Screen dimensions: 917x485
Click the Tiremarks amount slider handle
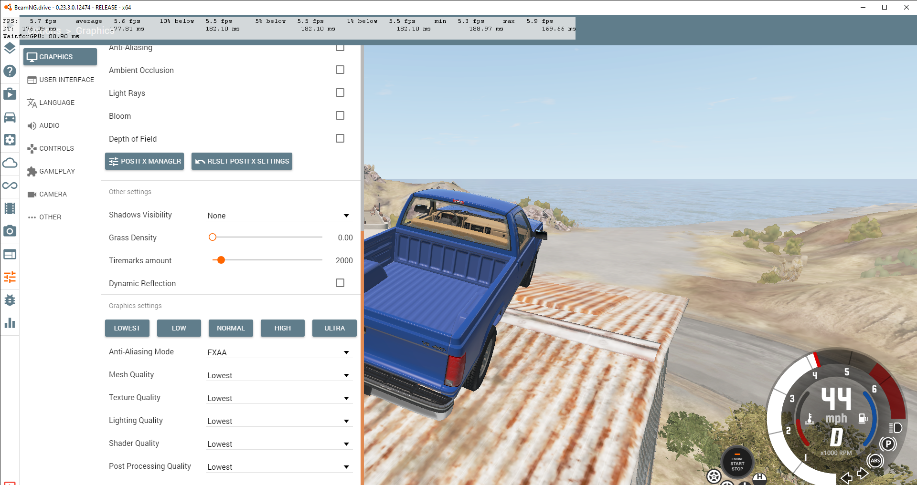click(221, 260)
